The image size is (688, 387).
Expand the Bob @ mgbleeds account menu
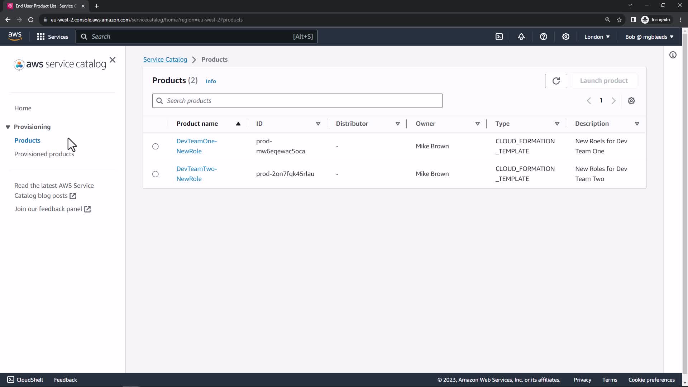(x=649, y=37)
